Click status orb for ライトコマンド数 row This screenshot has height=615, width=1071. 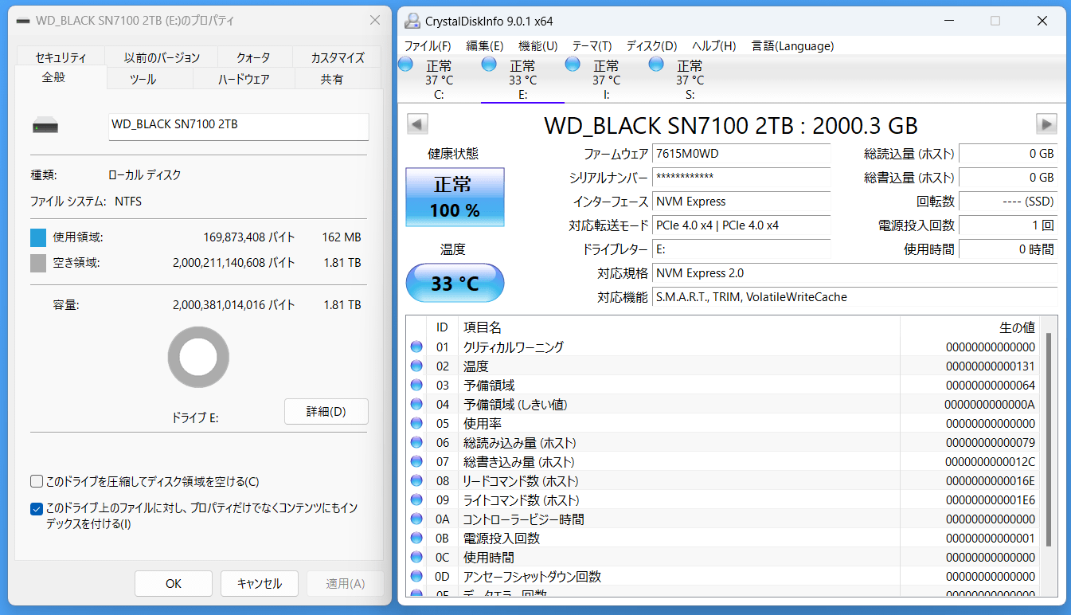416,500
